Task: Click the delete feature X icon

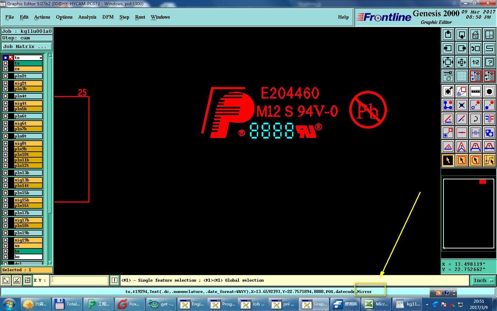Action: pos(462,105)
